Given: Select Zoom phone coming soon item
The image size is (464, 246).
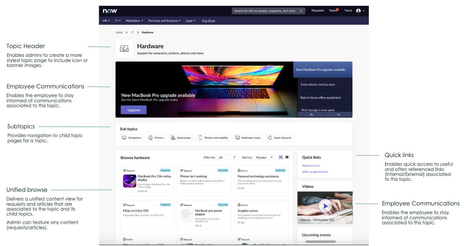Looking at the screenshot, I should 325,85.
